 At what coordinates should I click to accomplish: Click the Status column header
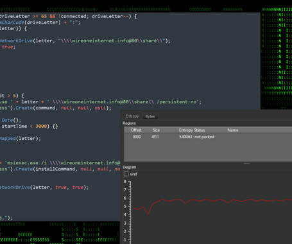pos(200,130)
